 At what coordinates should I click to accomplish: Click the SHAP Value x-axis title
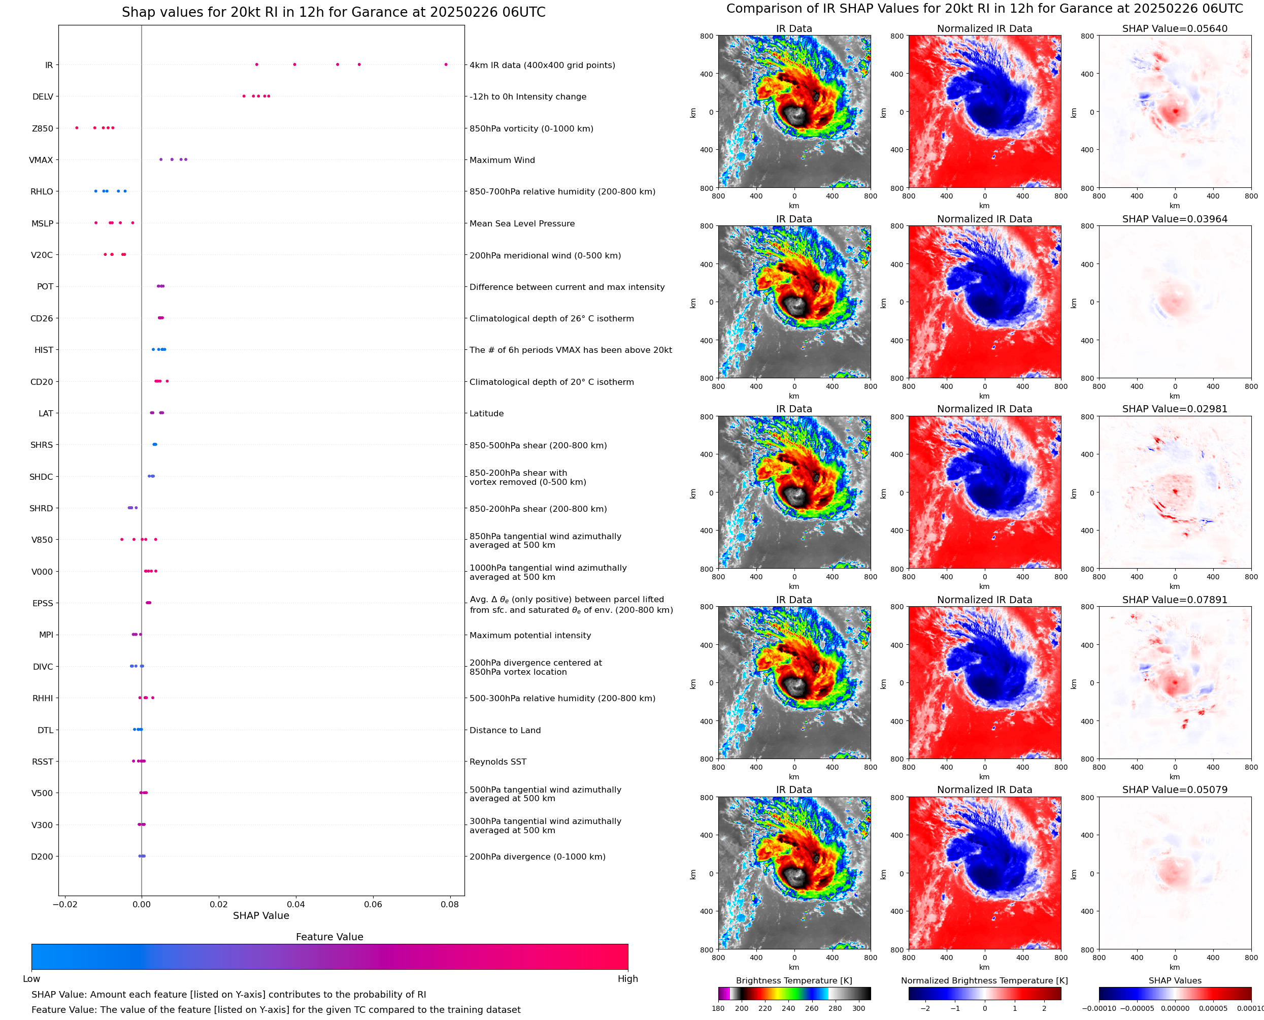tap(261, 915)
